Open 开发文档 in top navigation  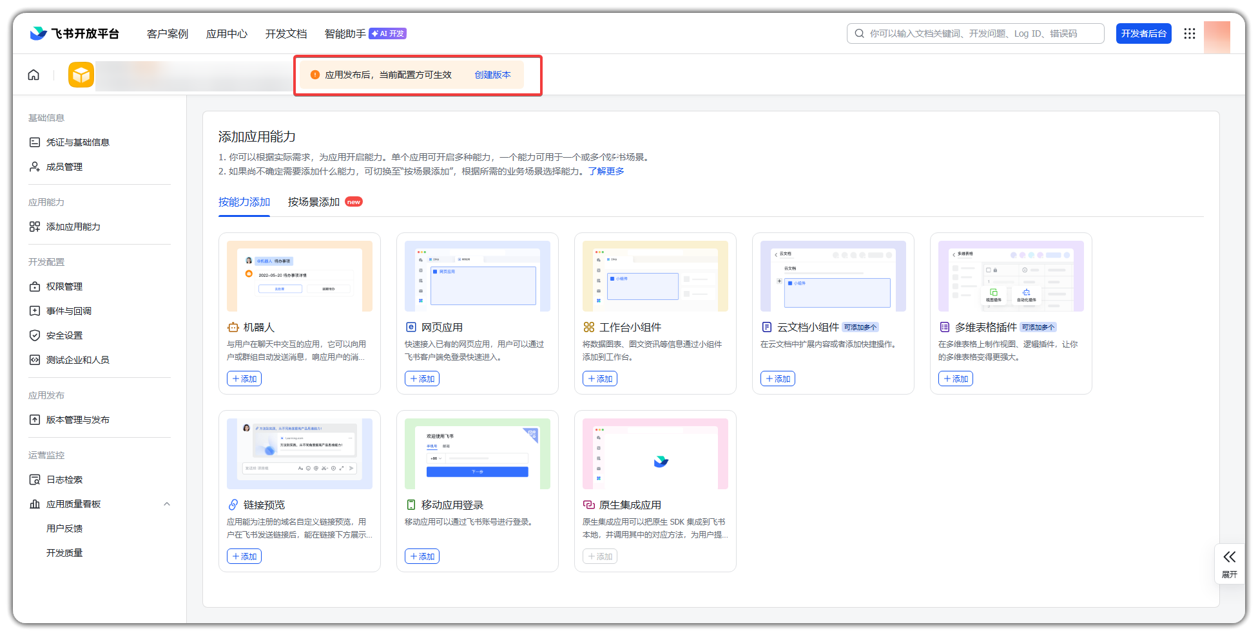(285, 33)
